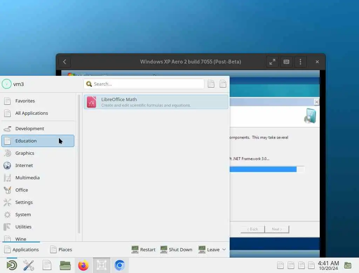Click the second system tray document icon
This screenshot has width=359, height=273.
tap(291, 265)
